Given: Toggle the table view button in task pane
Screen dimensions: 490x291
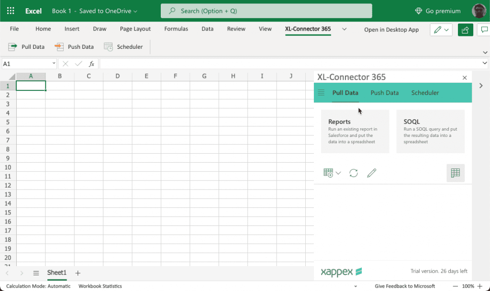Looking at the screenshot, I should (x=455, y=173).
